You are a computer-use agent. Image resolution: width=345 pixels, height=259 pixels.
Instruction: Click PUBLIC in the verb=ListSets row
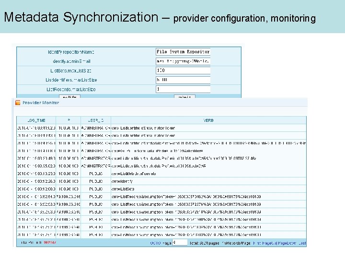(x=96, y=189)
